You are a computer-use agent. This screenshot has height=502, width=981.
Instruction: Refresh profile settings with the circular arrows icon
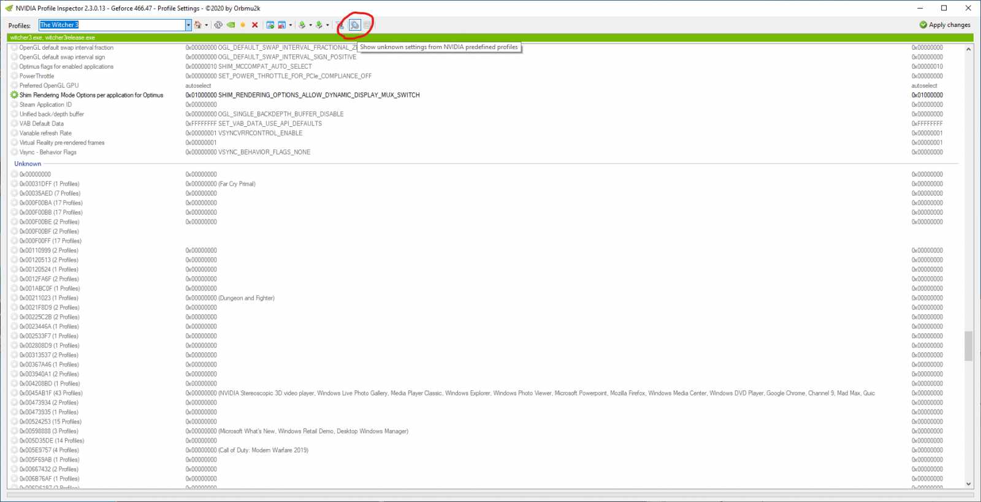pos(218,25)
